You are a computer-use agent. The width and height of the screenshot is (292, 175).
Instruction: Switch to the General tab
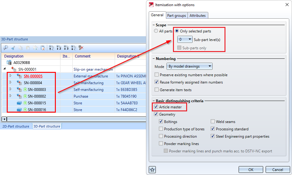[x=157, y=15]
